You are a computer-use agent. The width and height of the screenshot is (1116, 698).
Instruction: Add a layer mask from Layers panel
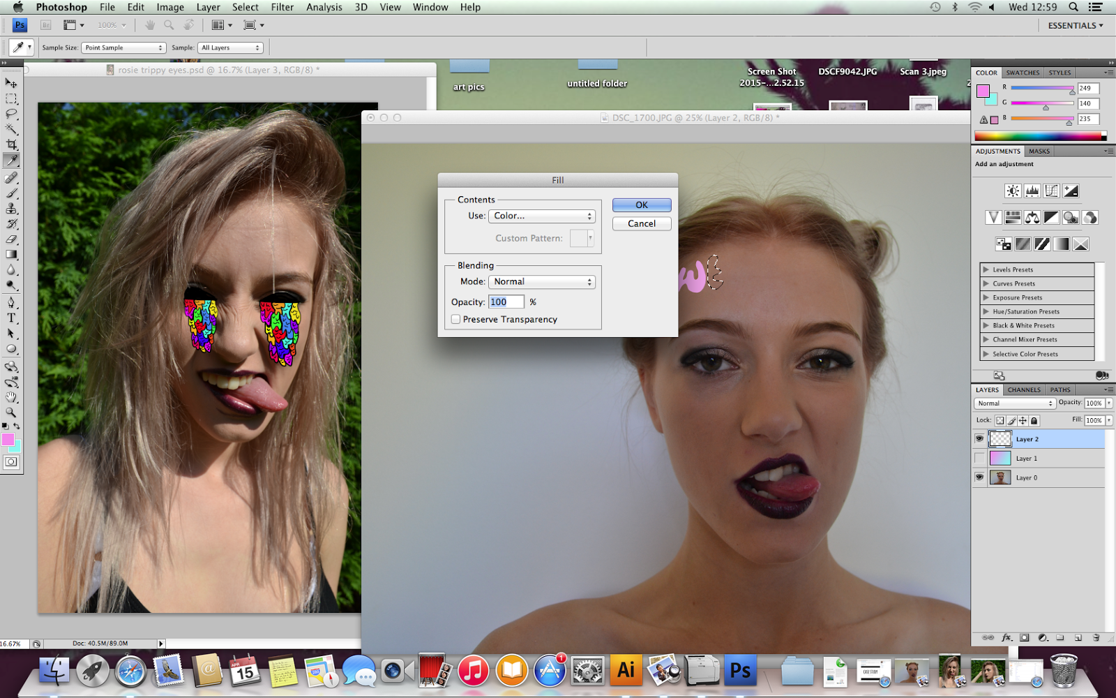tap(1025, 637)
